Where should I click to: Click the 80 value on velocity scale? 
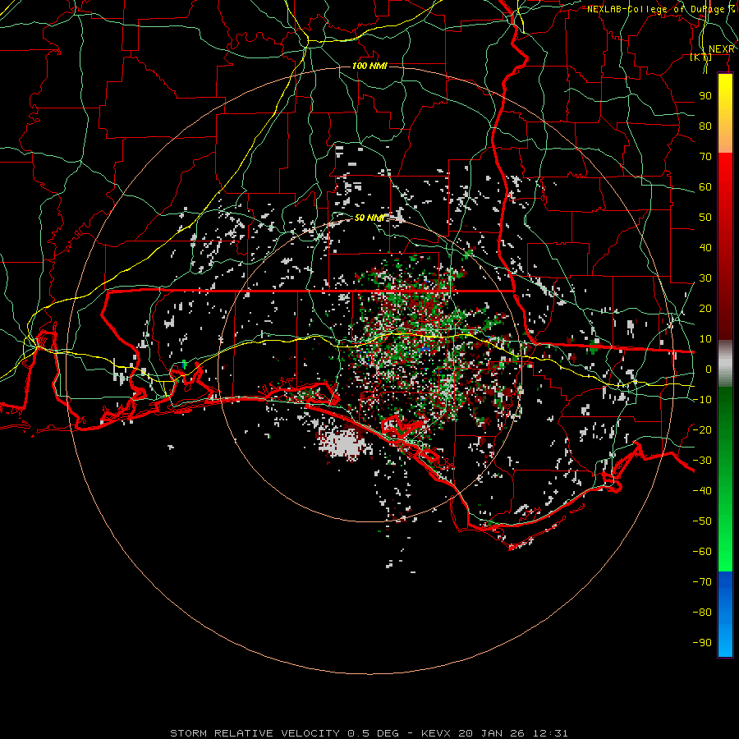(x=705, y=126)
